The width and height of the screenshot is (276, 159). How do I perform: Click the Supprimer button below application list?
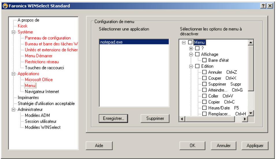pyautogui.click(x=155, y=118)
